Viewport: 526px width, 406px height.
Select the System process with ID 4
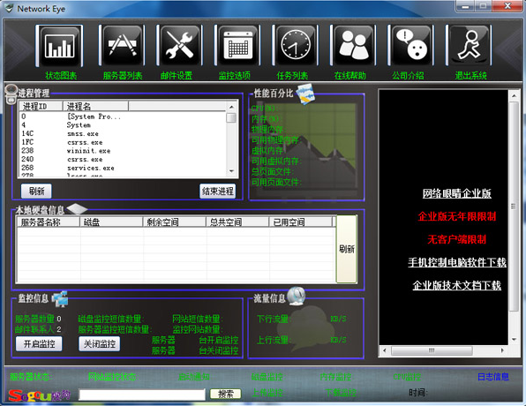pos(123,125)
